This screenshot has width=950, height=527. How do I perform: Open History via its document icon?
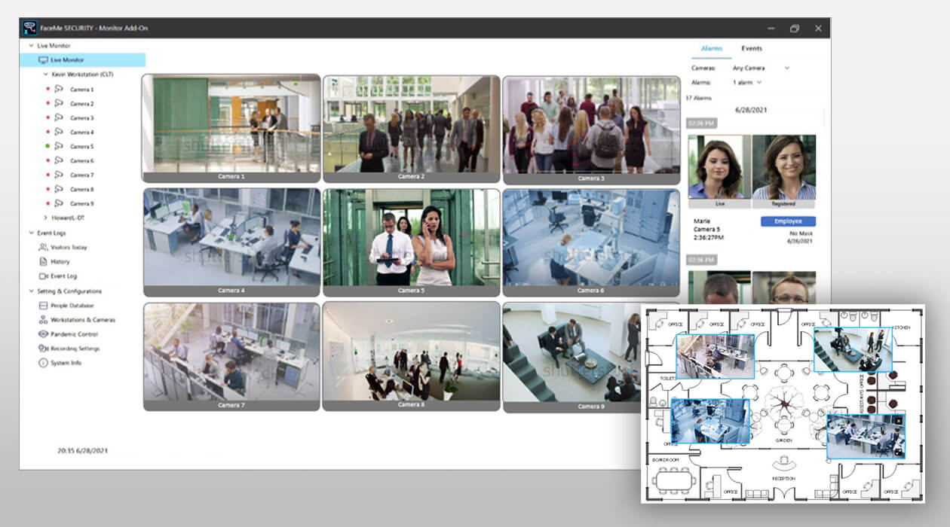(43, 261)
